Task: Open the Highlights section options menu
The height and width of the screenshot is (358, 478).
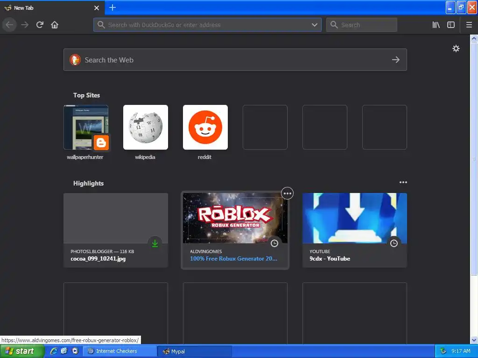Action: point(403,182)
